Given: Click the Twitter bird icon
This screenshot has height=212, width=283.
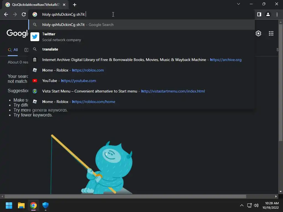Looking at the screenshot, I should (x=35, y=37).
